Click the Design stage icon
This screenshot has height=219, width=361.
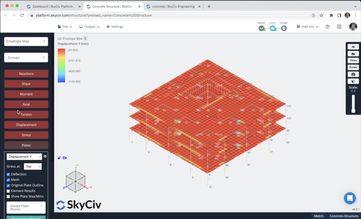pyautogui.click(x=284, y=28)
